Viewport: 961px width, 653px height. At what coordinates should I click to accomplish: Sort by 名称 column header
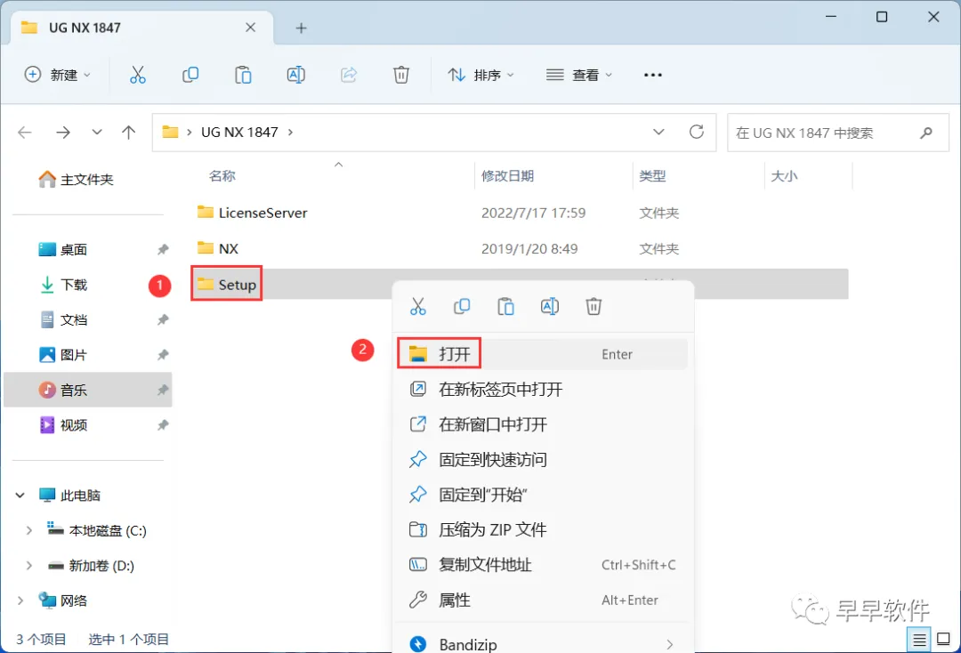(222, 176)
